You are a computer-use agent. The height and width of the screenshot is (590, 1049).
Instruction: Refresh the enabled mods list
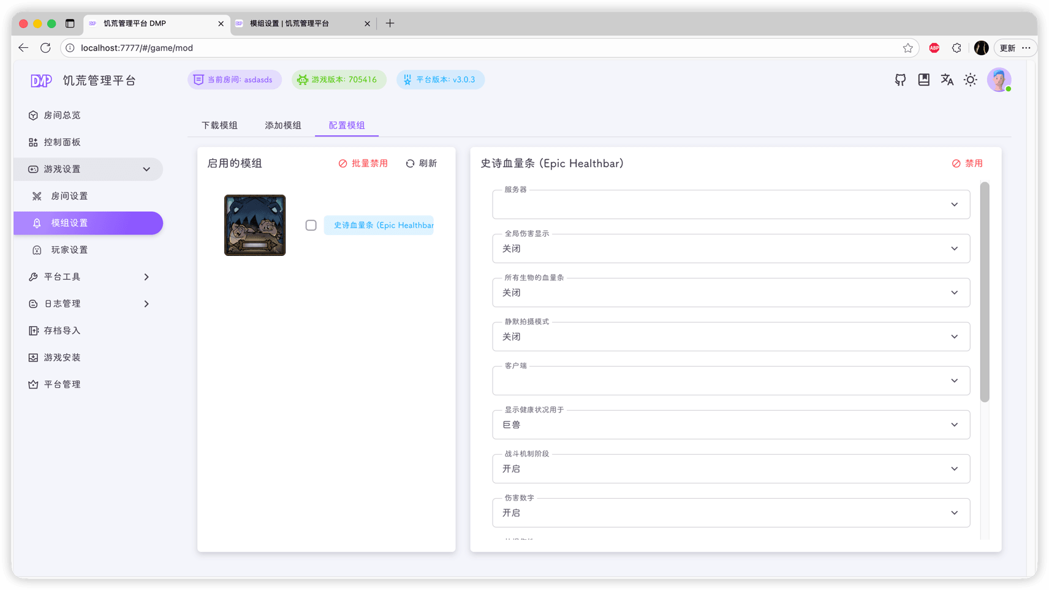(x=421, y=163)
